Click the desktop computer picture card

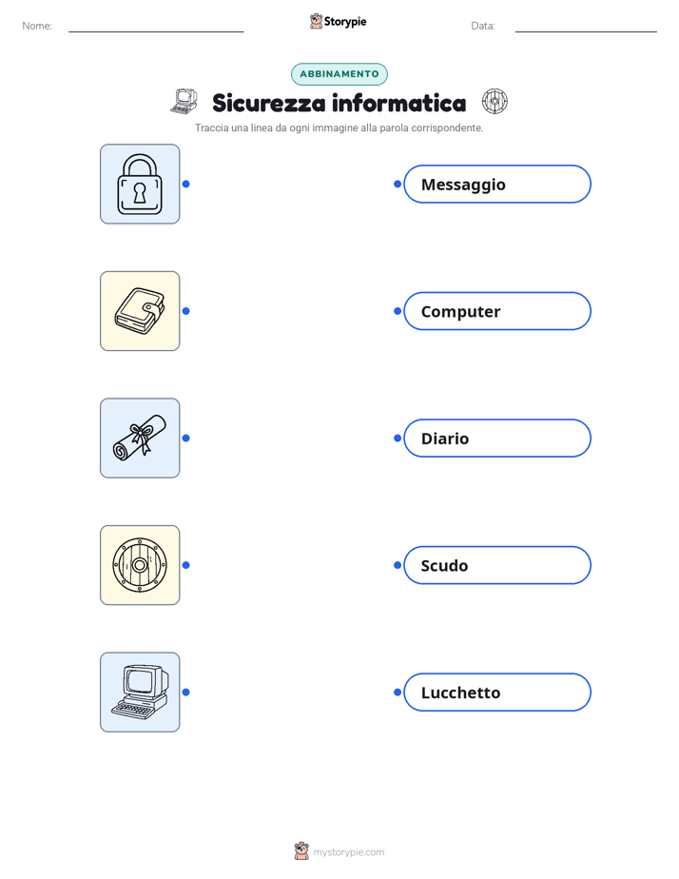(140, 692)
